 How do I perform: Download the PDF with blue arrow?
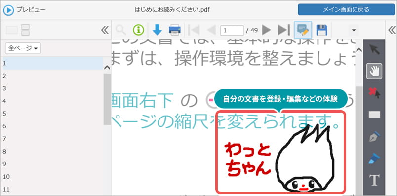157,30
